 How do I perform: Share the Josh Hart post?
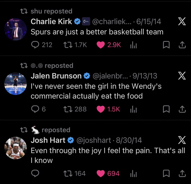coord(182,173)
